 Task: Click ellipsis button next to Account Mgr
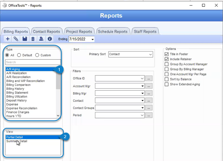pyautogui.click(x=149, y=86)
